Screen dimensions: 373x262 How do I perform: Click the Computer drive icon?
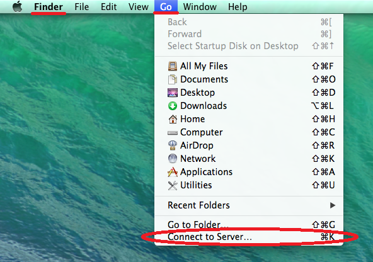click(173, 133)
